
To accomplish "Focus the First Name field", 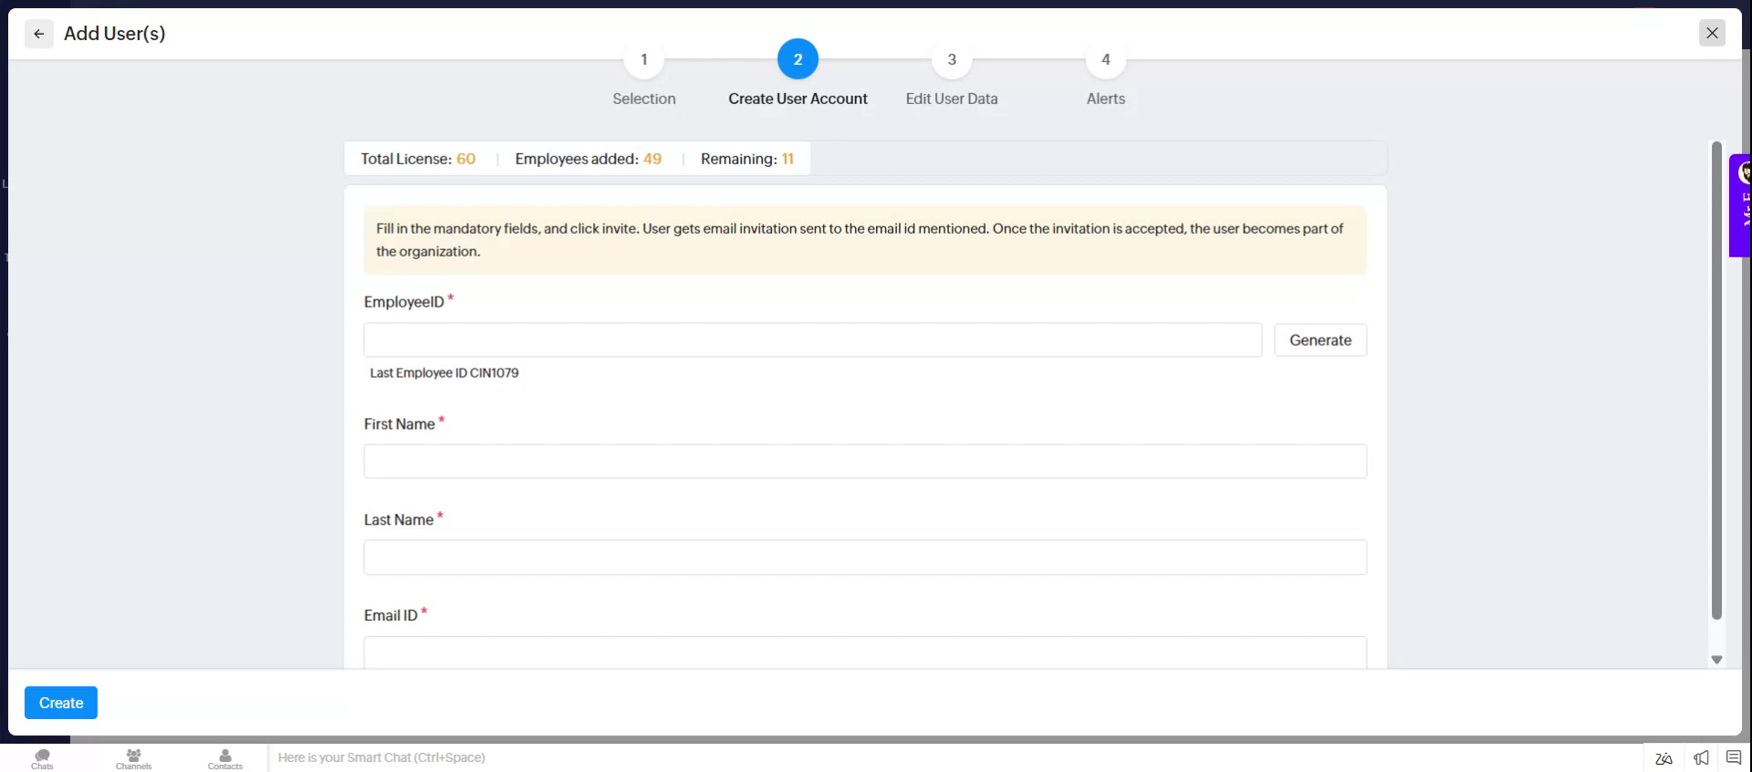I will pos(865,462).
